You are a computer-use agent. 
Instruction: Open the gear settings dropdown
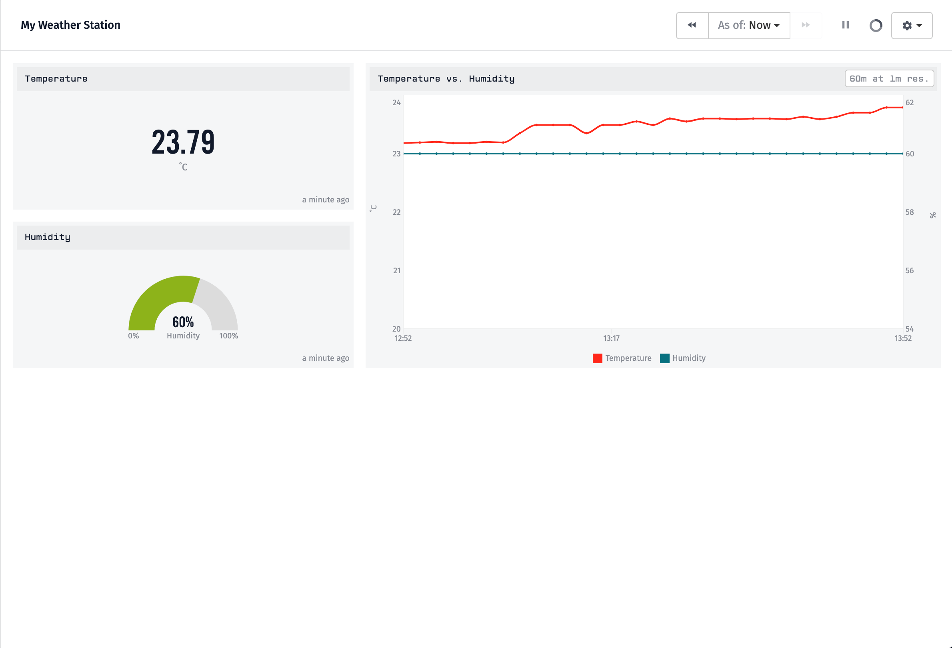[912, 25]
